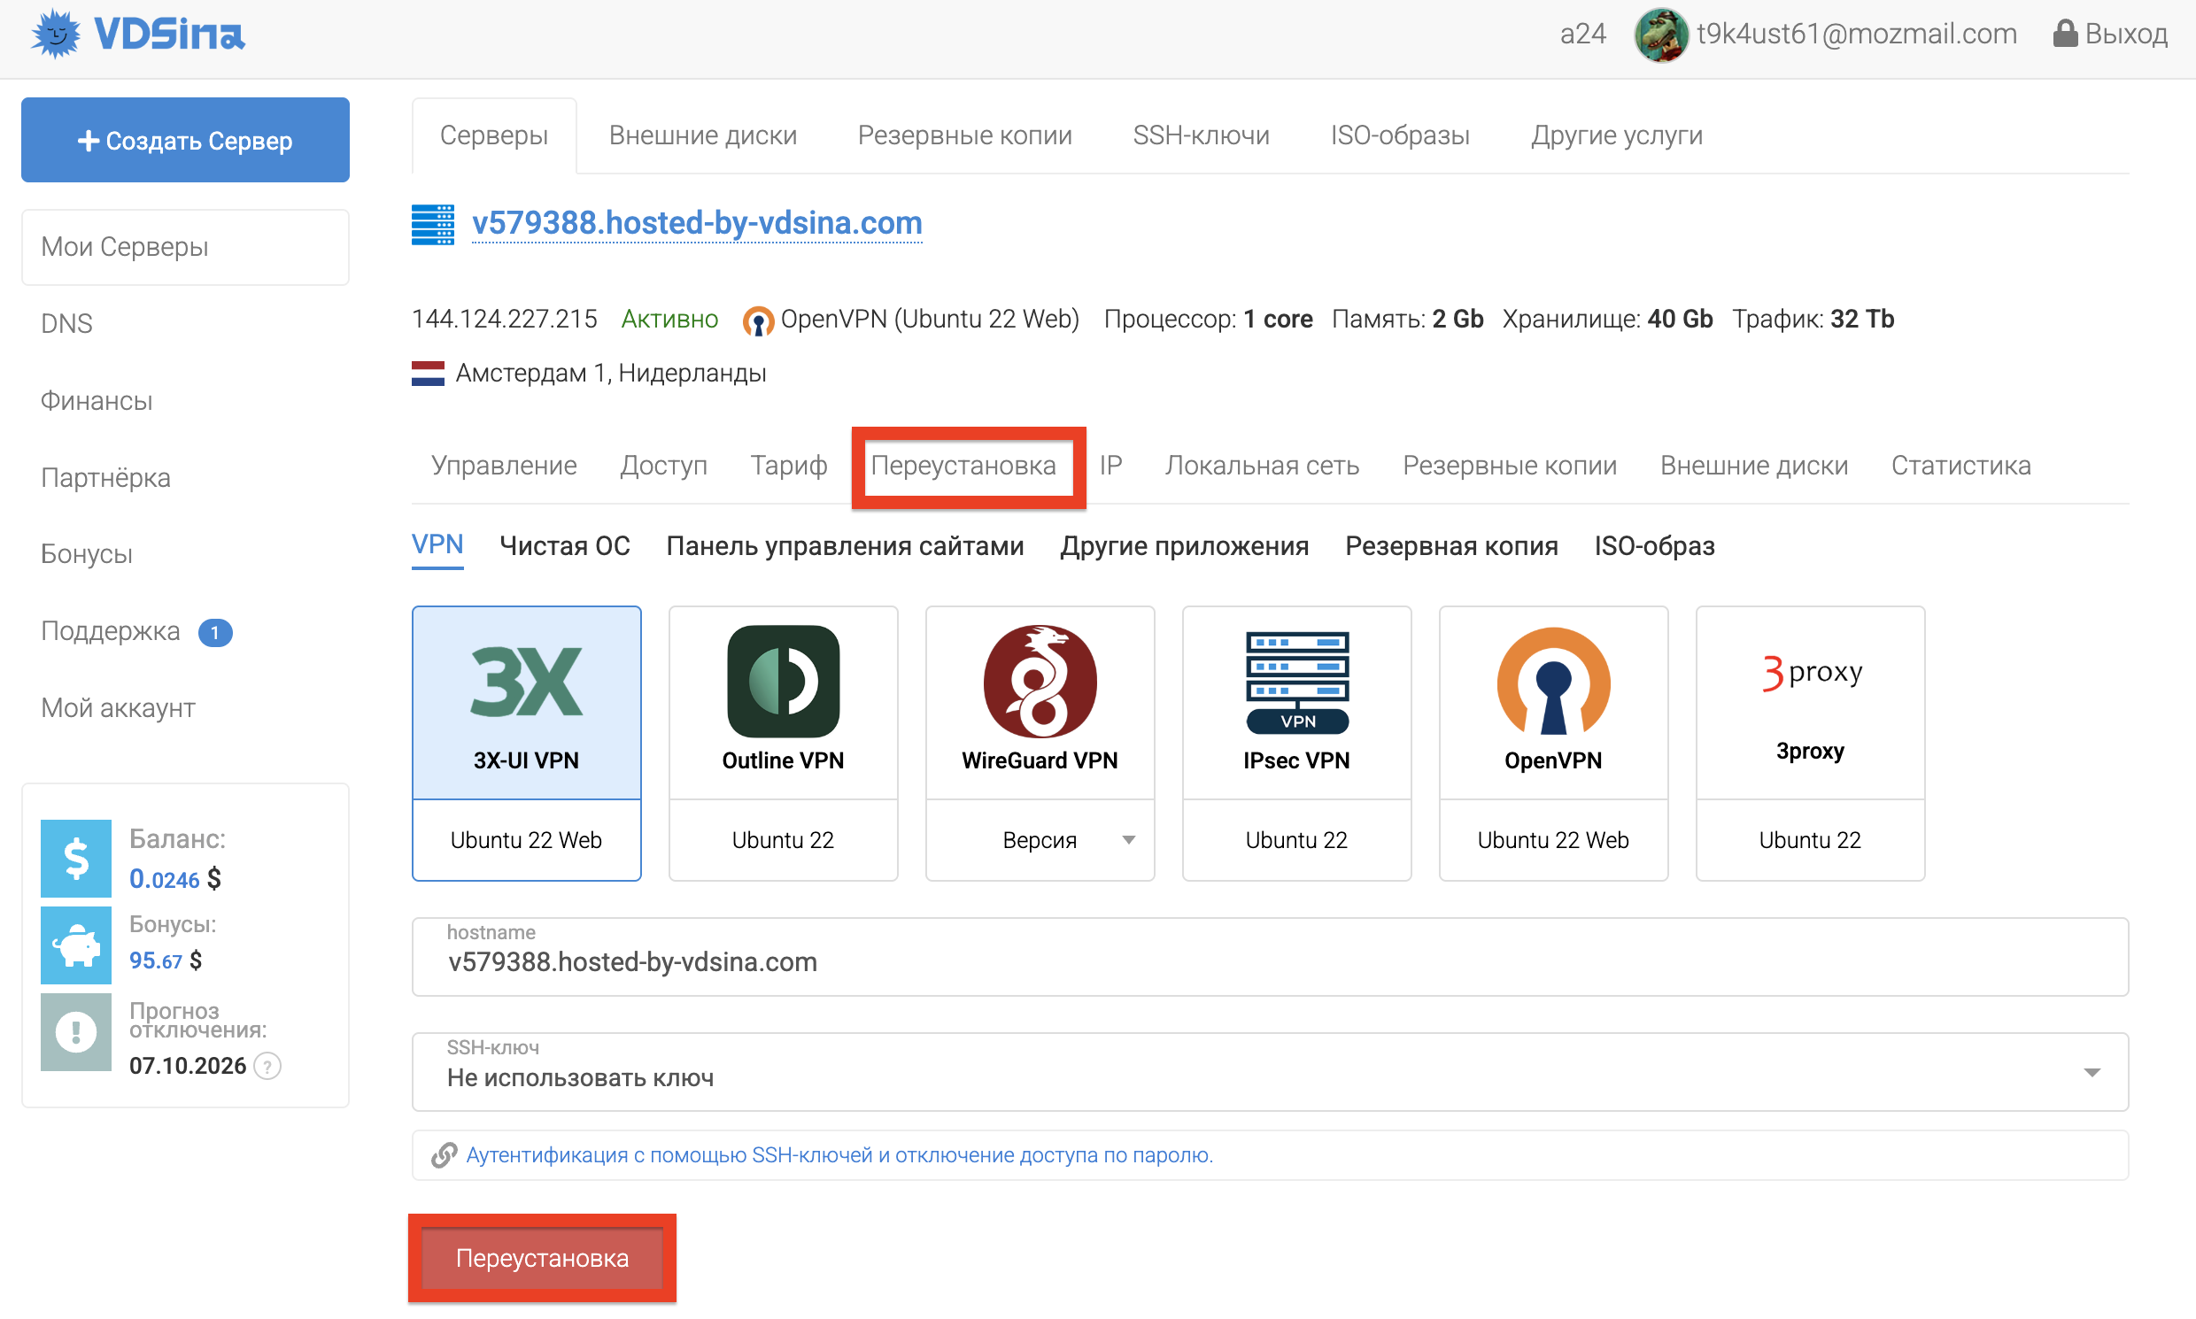Viewport: 2196px width, 1319px height.
Task: Choose the Outline VPN icon
Action: click(783, 682)
